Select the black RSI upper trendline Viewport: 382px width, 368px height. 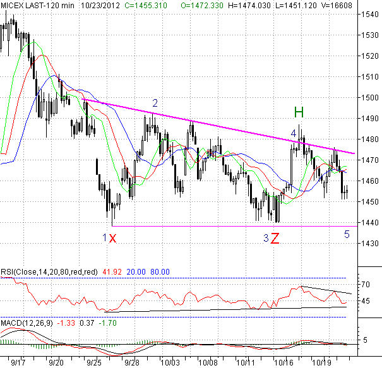[326, 290]
